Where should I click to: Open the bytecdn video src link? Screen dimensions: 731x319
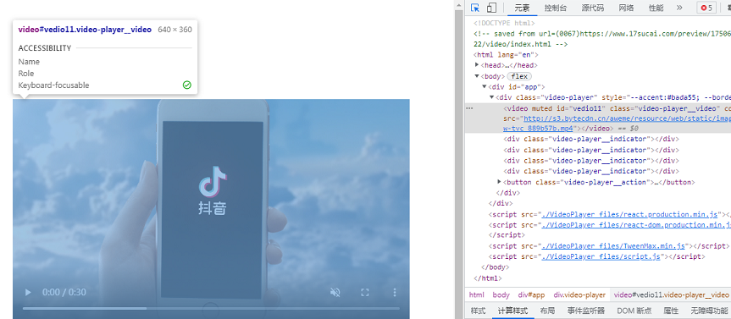coord(627,118)
